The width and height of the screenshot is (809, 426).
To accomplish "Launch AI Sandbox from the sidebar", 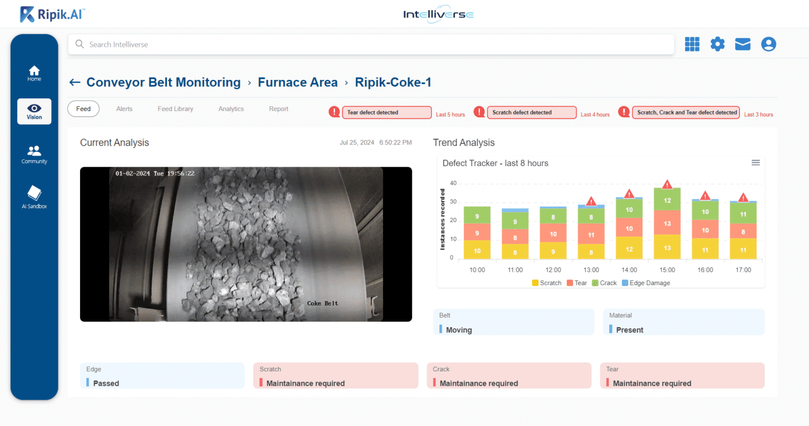I will click(x=34, y=198).
